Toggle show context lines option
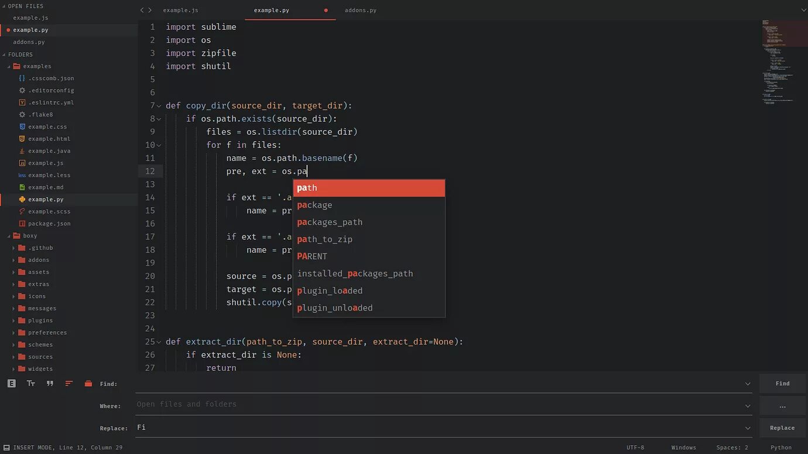 click(x=69, y=383)
